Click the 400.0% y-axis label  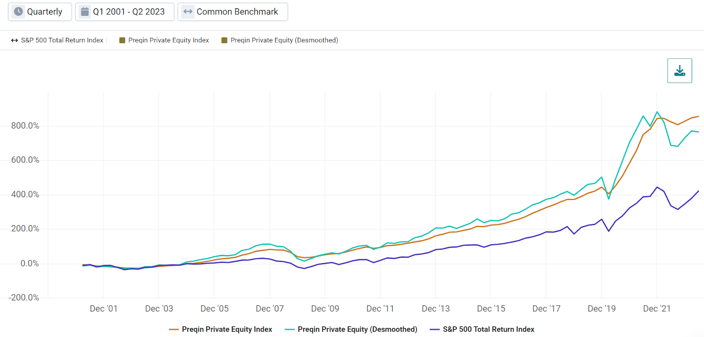(25, 194)
